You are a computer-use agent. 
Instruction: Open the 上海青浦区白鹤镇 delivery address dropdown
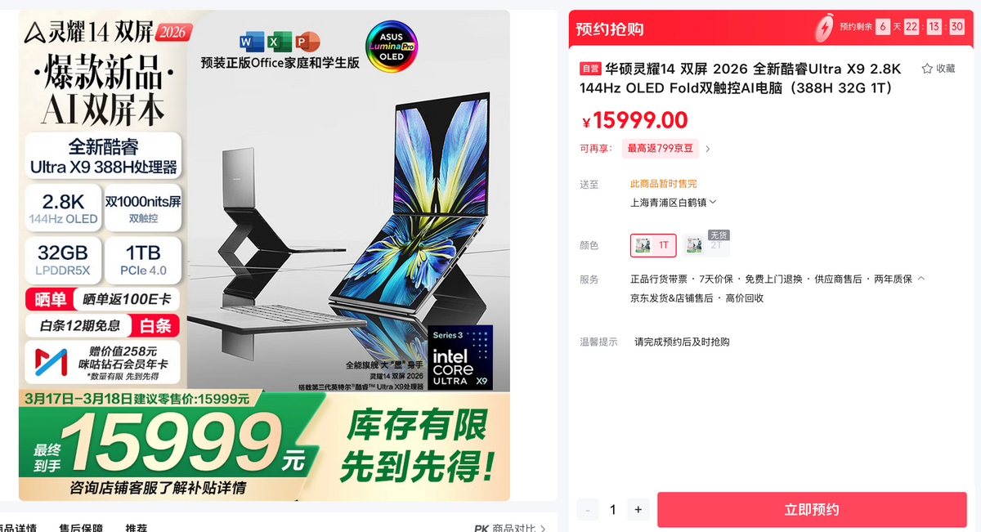[674, 202]
